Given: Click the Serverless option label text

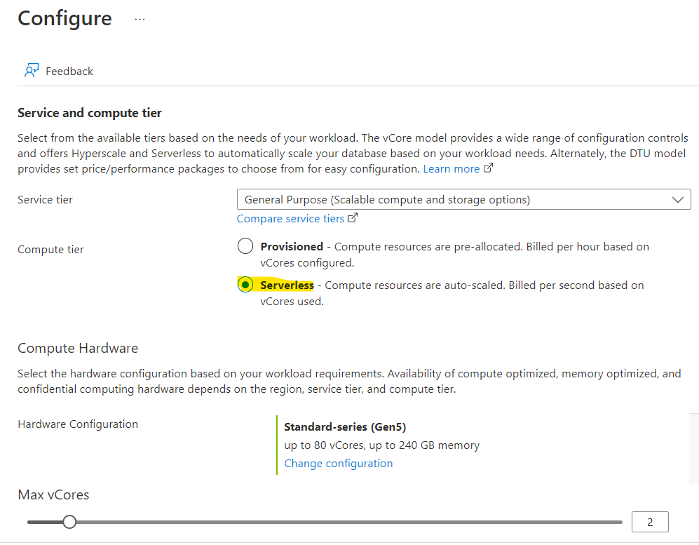Looking at the screenshot, I should click(287, 285).
